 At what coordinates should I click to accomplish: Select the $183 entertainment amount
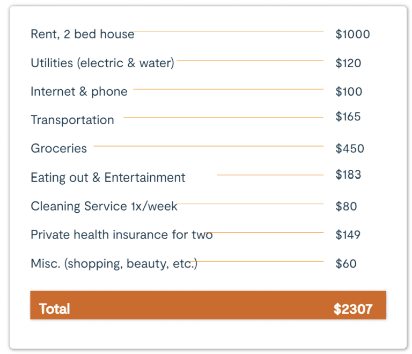coord(348,175)
